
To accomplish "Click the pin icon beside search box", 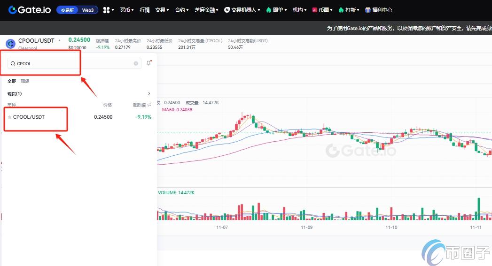I will tap(149, 63).
